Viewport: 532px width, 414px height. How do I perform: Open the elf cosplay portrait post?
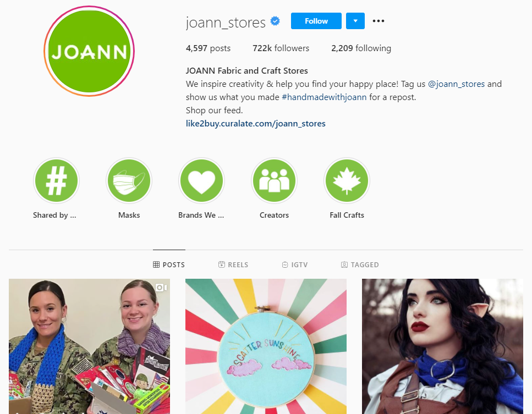pyautogui.click(x=442, y=346)
